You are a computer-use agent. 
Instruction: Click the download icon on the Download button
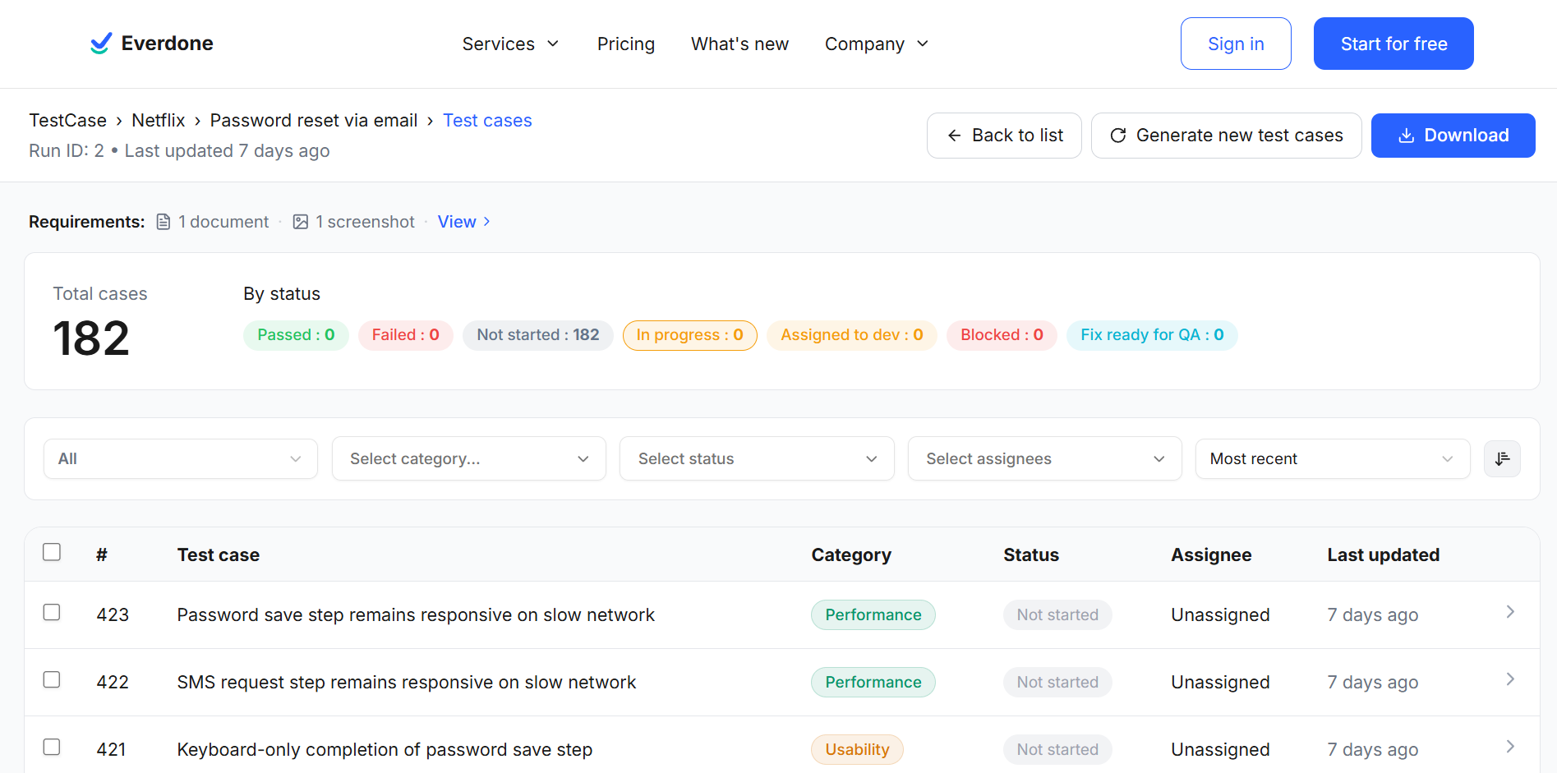(x=1407, y=135)
